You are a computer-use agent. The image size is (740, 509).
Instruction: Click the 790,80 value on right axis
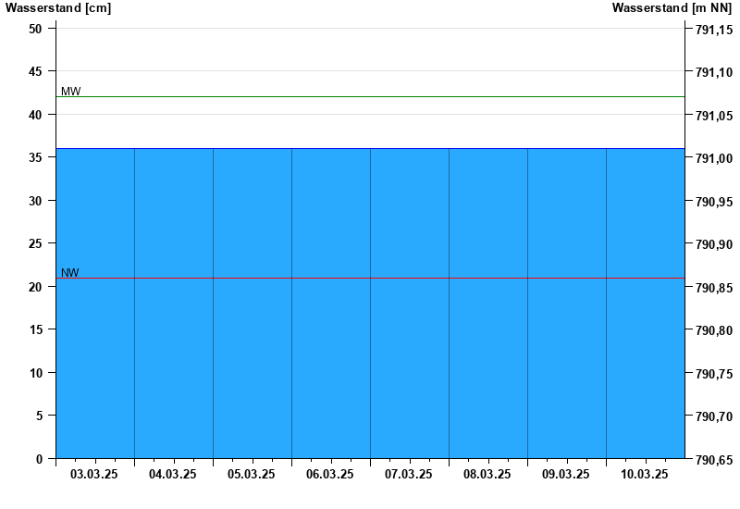pos(714,330)
